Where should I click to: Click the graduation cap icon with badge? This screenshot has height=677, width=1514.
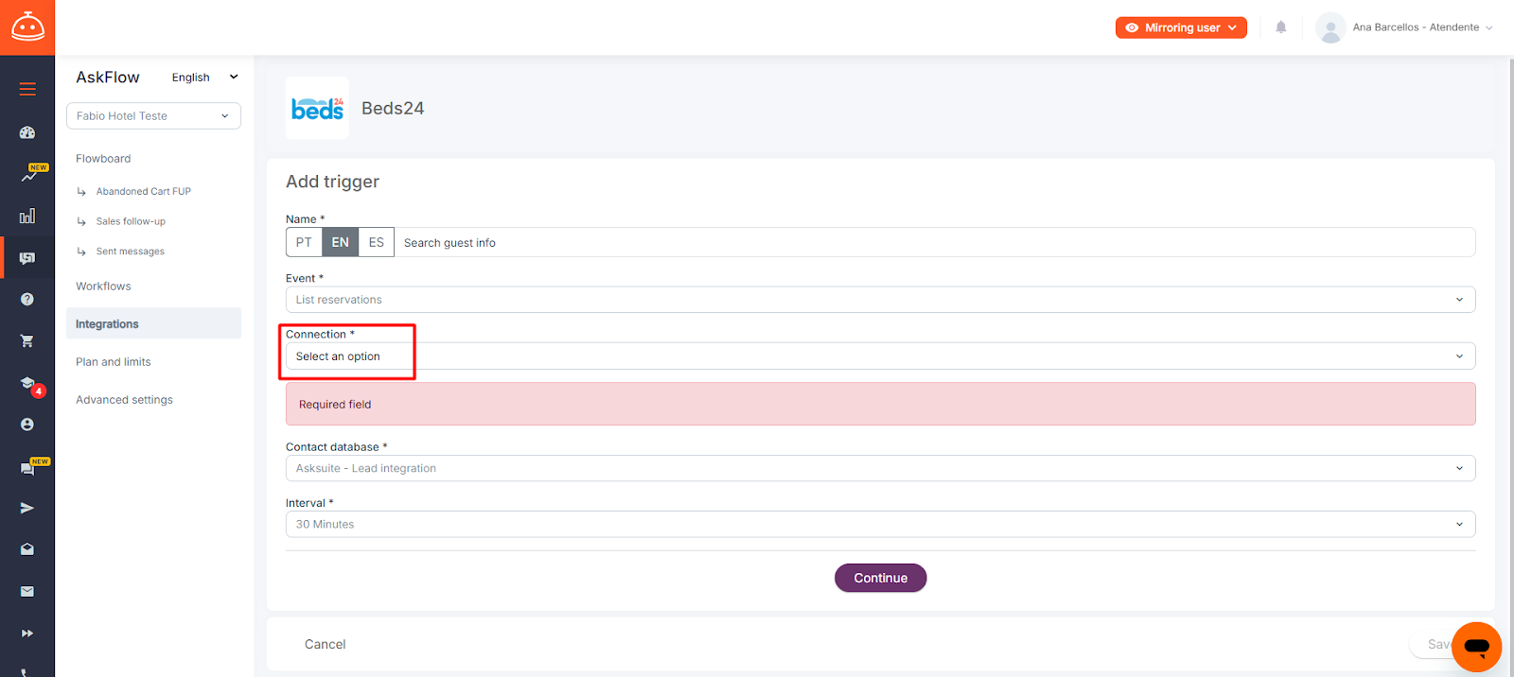(28, 383)
